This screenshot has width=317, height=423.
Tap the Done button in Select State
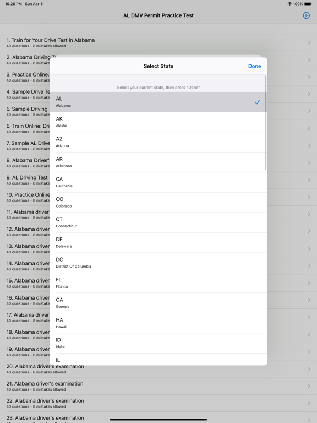254,66
